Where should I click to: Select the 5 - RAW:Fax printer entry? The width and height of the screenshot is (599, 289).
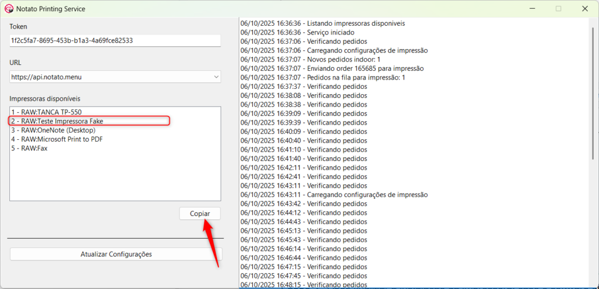(x=29, y=149)
